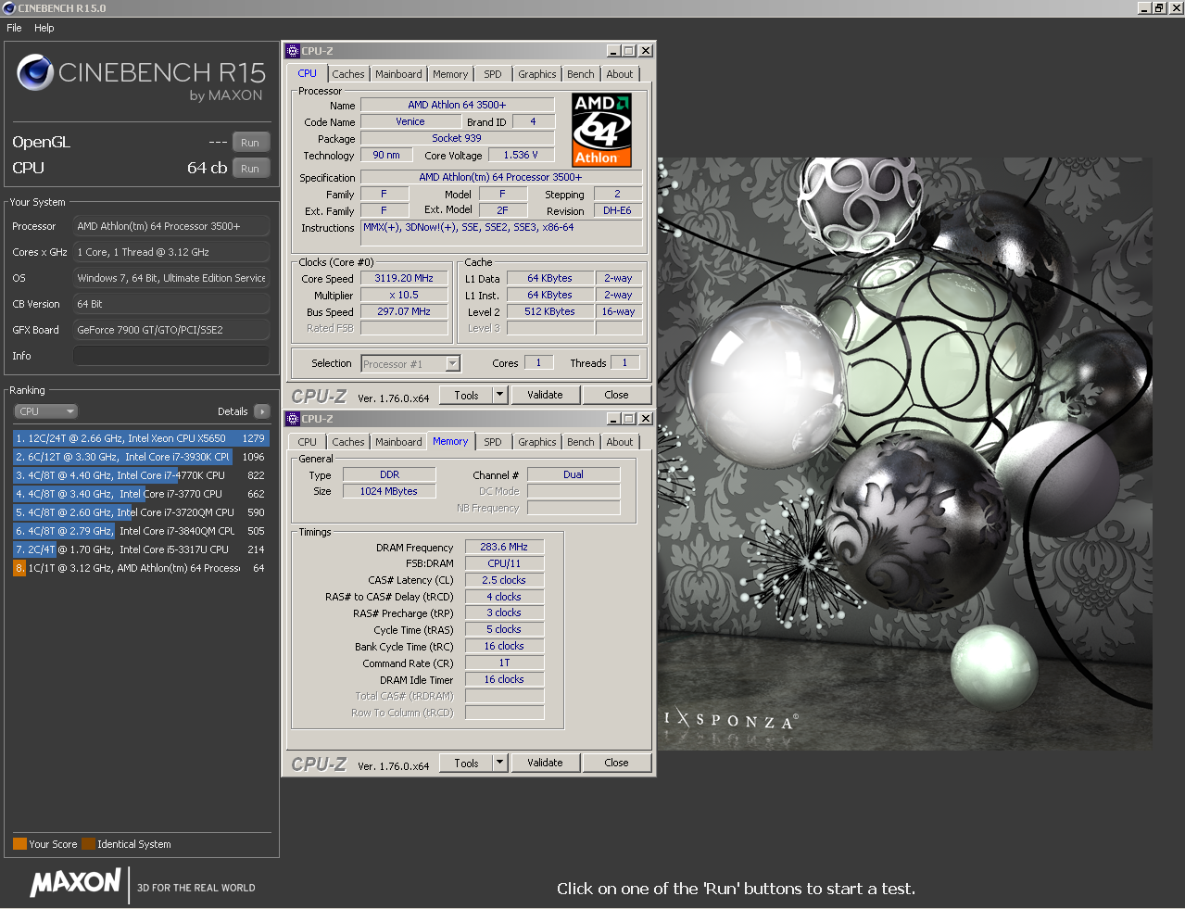Switch to Caches tab in upper CPU-Z

pos(348,74)
